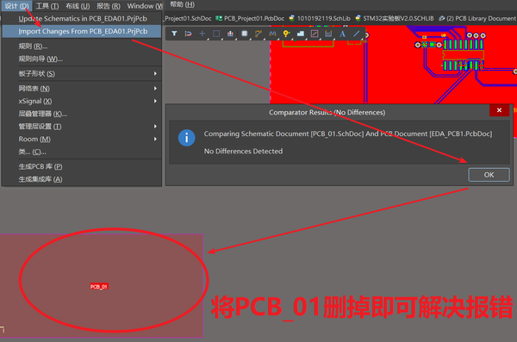The width and height of the screenshot is (517, 342).
Task: Select Import Changes From PCB_EDA01.PrjPcb
Action: tap(82, 31)
